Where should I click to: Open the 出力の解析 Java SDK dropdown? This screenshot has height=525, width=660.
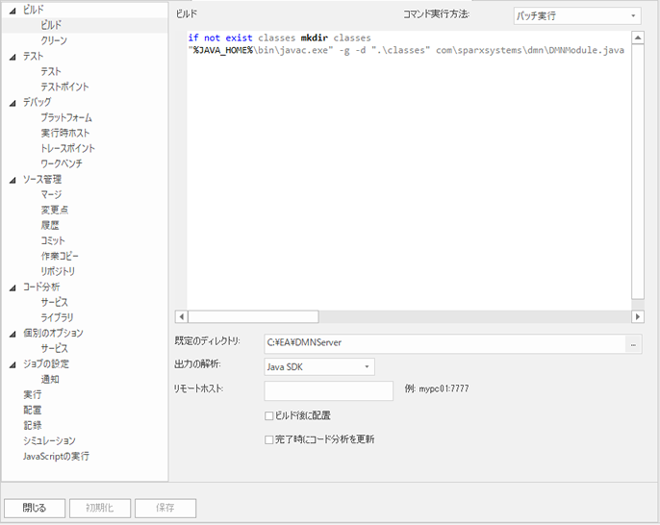pyautogui.click(x=318, y=366)
